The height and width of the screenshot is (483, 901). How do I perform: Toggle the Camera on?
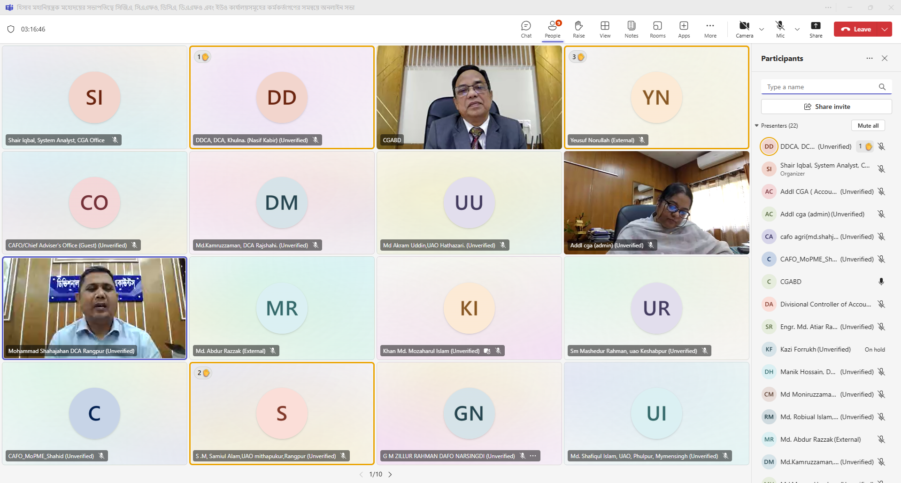744,29
